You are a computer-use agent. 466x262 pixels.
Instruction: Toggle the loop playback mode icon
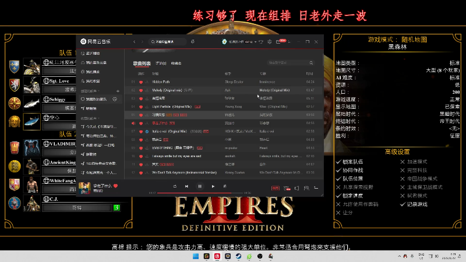pyautogui.click(x=175, y=186)
